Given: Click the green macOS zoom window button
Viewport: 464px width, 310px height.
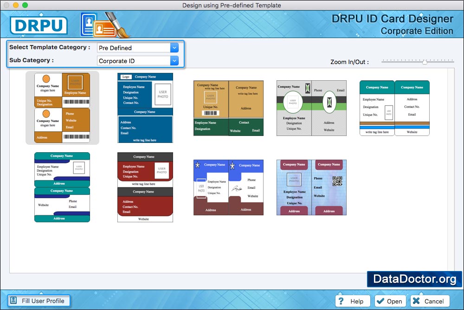Looking at the screenshot, I should 25,5.
